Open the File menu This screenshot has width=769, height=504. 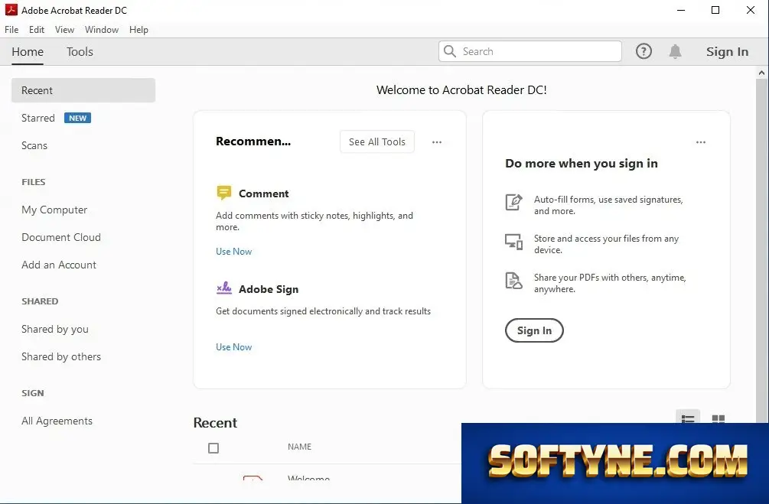(x=11, y=29)
